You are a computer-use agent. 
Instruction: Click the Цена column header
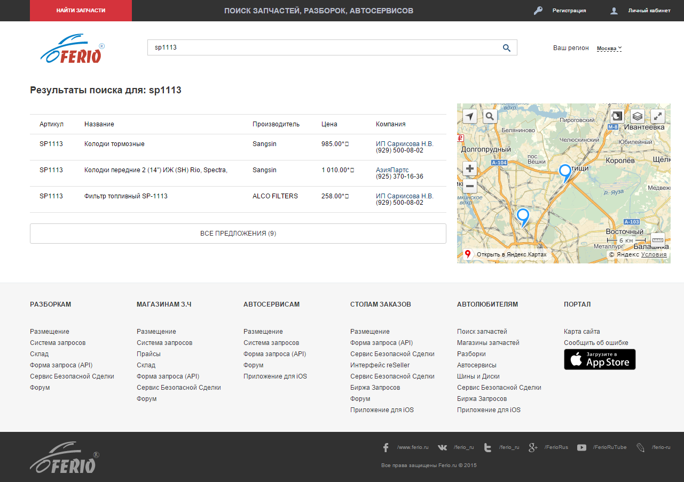tap(329, 124)
